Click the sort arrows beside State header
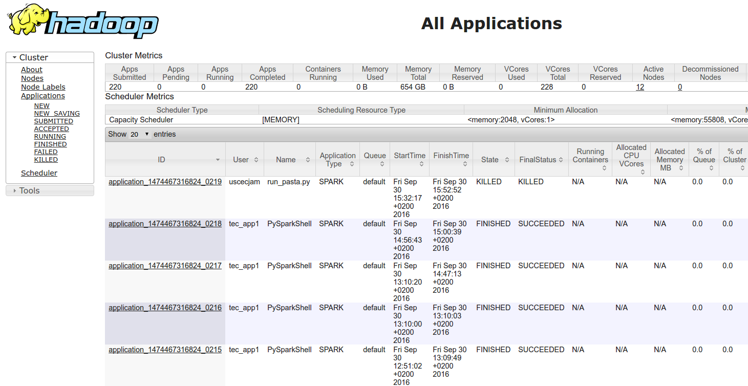The image size is (748, 386). coord(507,160)
